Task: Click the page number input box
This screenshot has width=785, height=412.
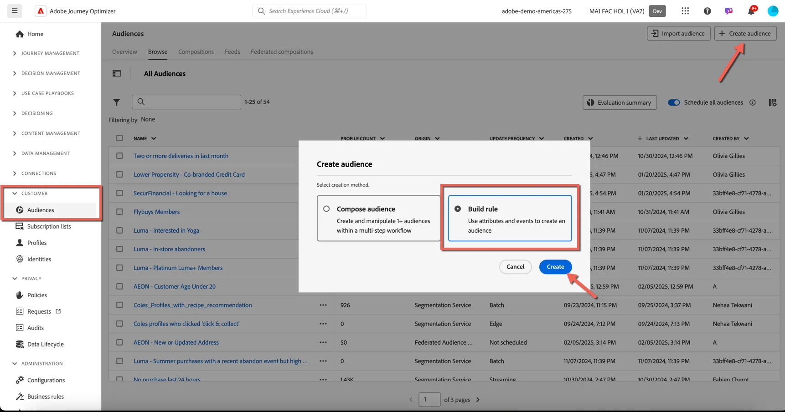Action: point(429,400)
